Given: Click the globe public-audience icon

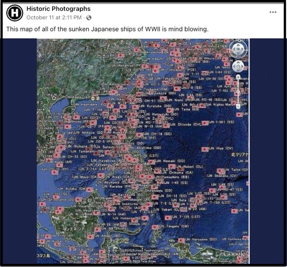Looking at the screenshot, I should [x=89, y=18].
